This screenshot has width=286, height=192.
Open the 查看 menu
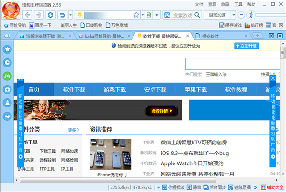[x=212, y=4]
